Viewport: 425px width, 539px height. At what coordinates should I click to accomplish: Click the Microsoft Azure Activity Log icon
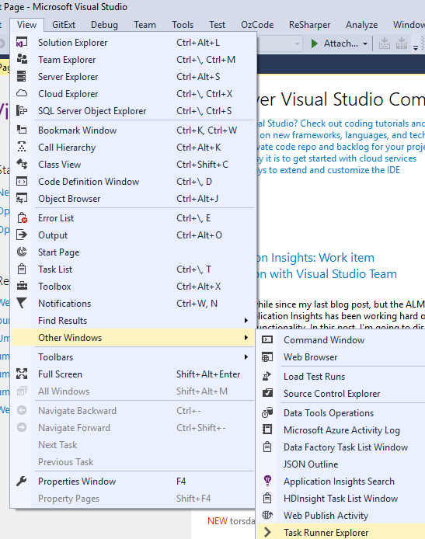pos(267,429)
